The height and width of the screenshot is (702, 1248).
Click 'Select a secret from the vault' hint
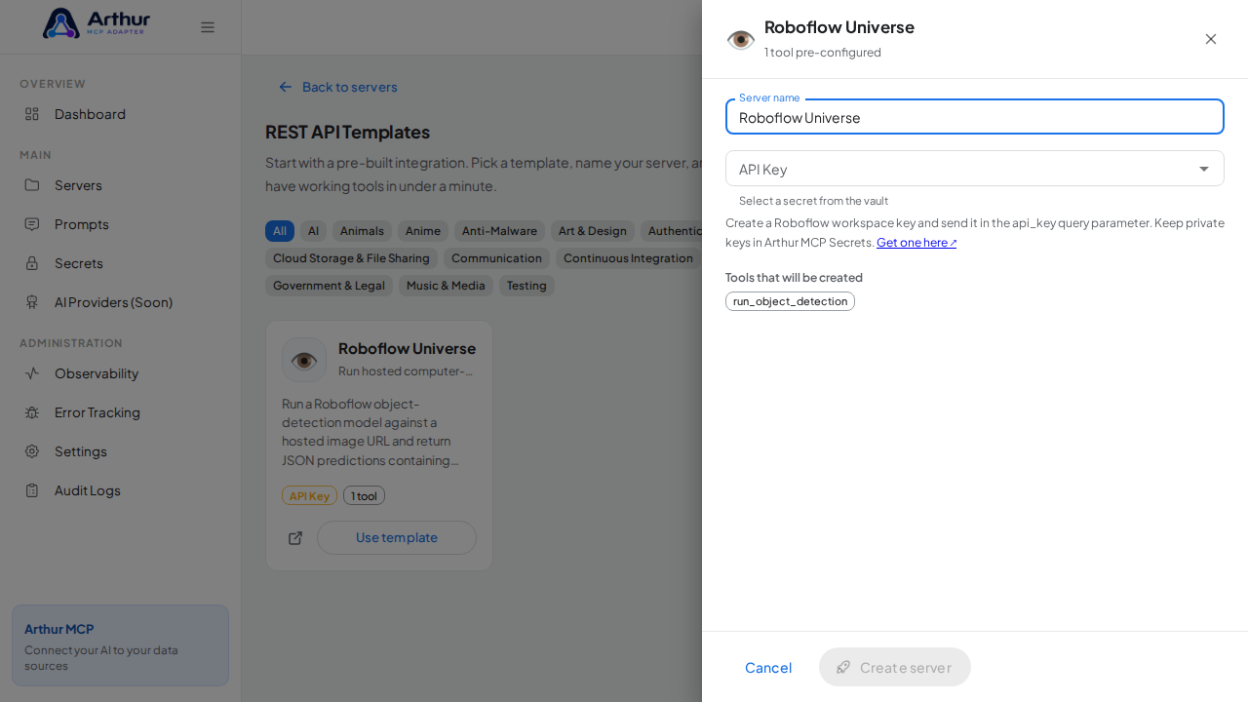pyautogui.click(x=813, y=201)
